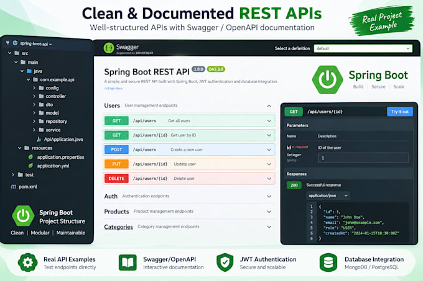
Task: Click the leaf icon of application.yml
Action: click(x=30, y=166)
